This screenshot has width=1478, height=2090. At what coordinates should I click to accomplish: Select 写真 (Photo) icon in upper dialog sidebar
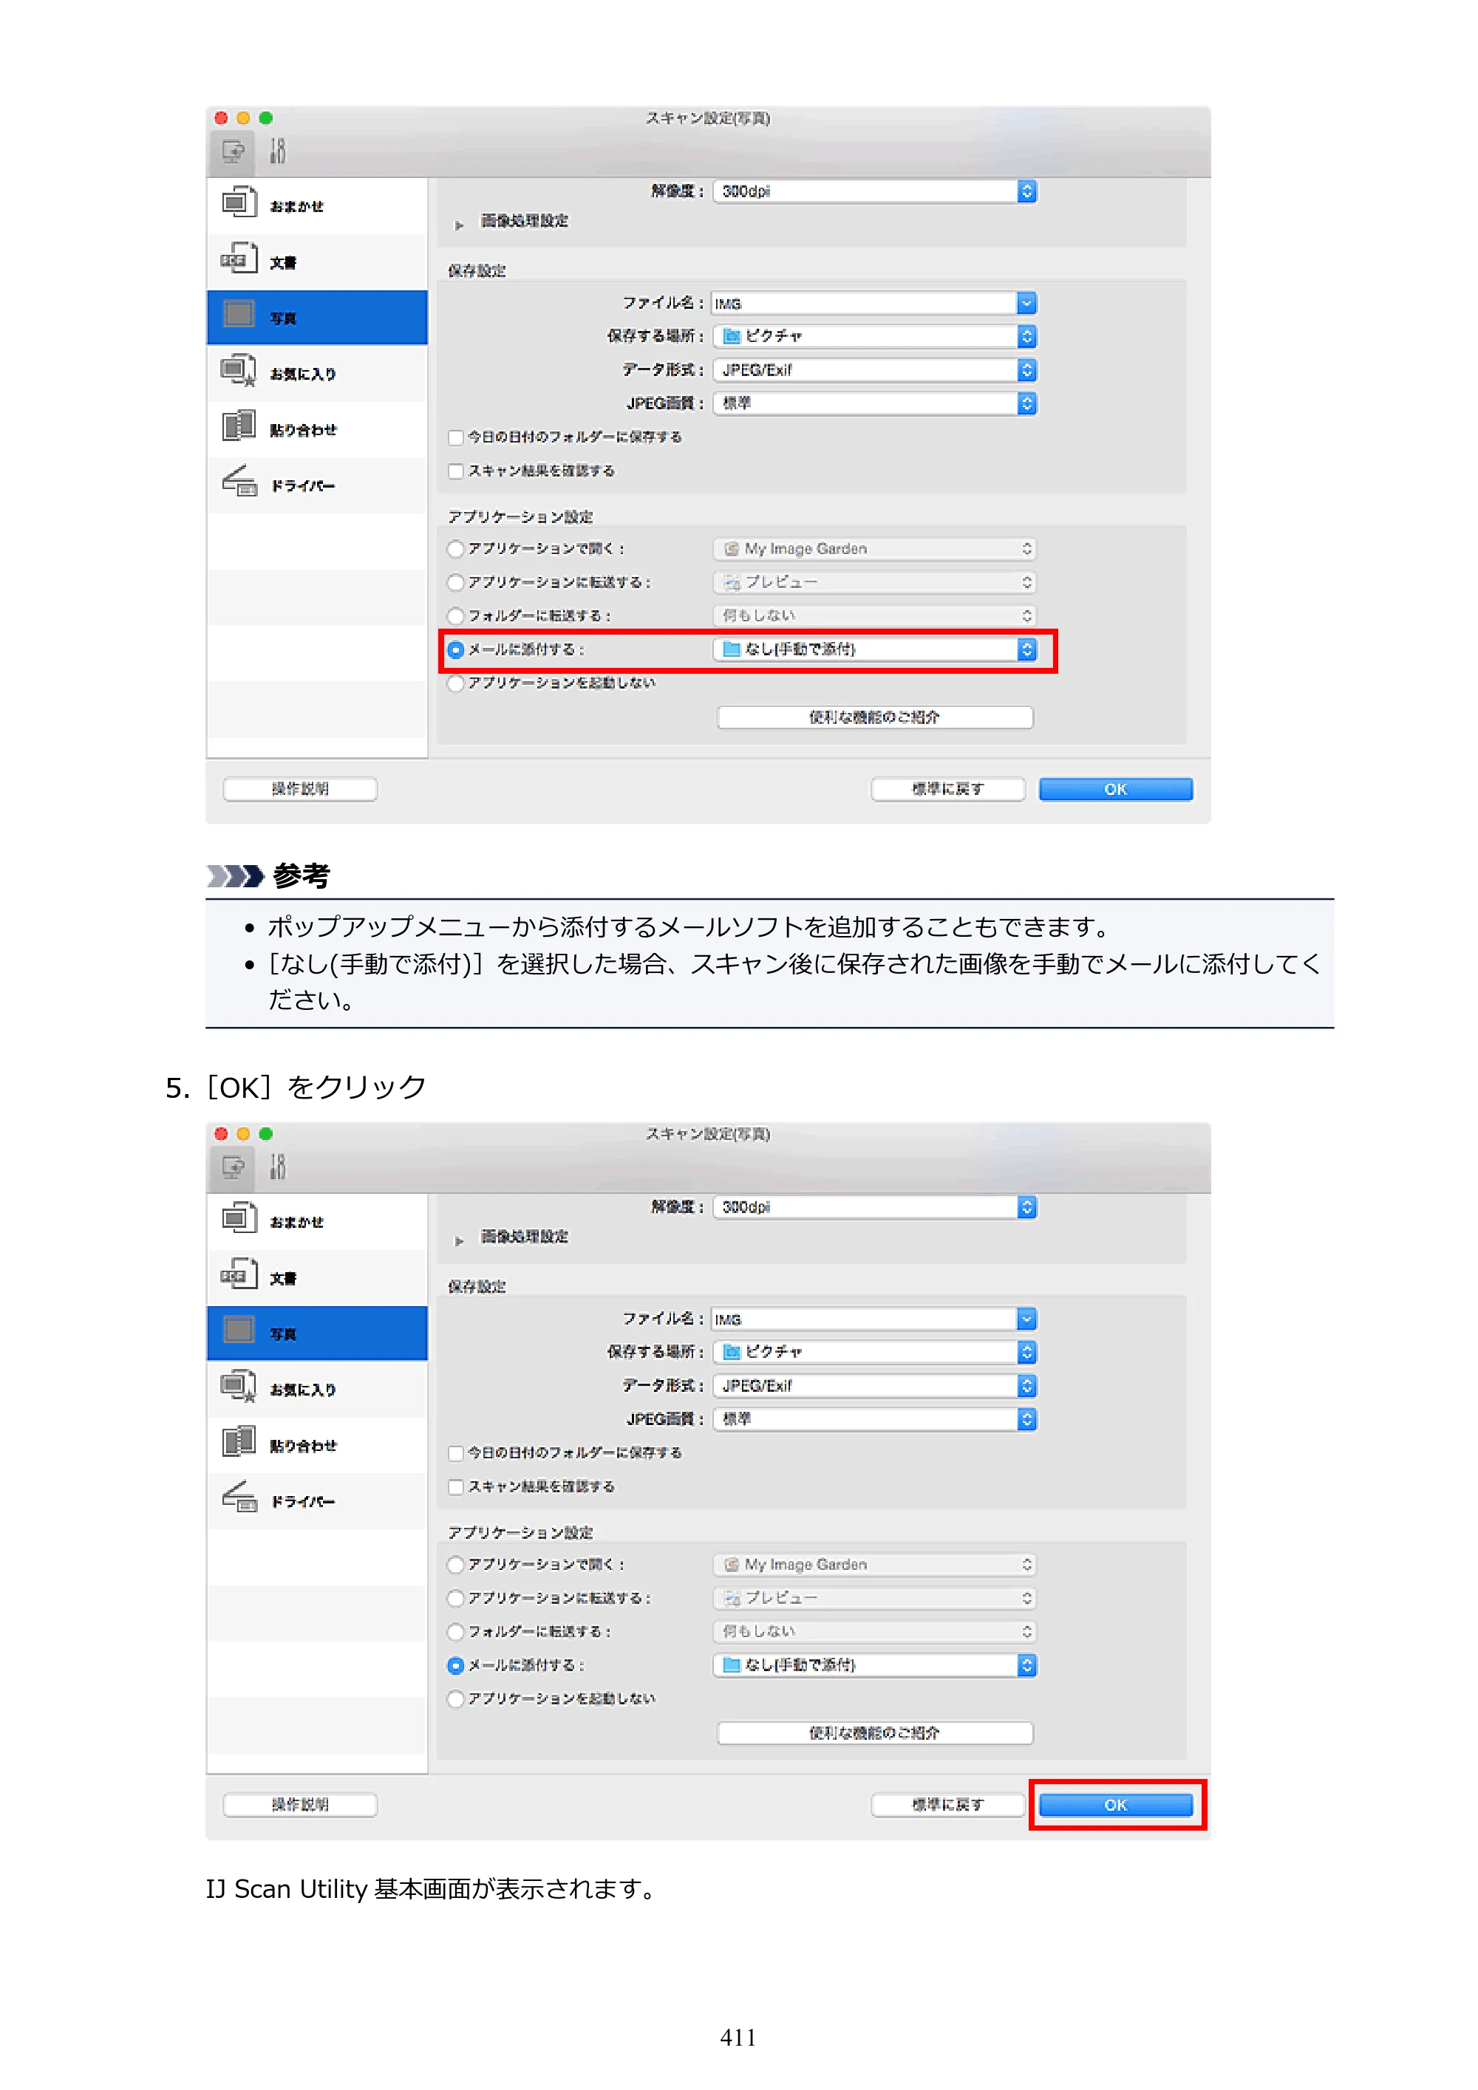pos(239,315)
